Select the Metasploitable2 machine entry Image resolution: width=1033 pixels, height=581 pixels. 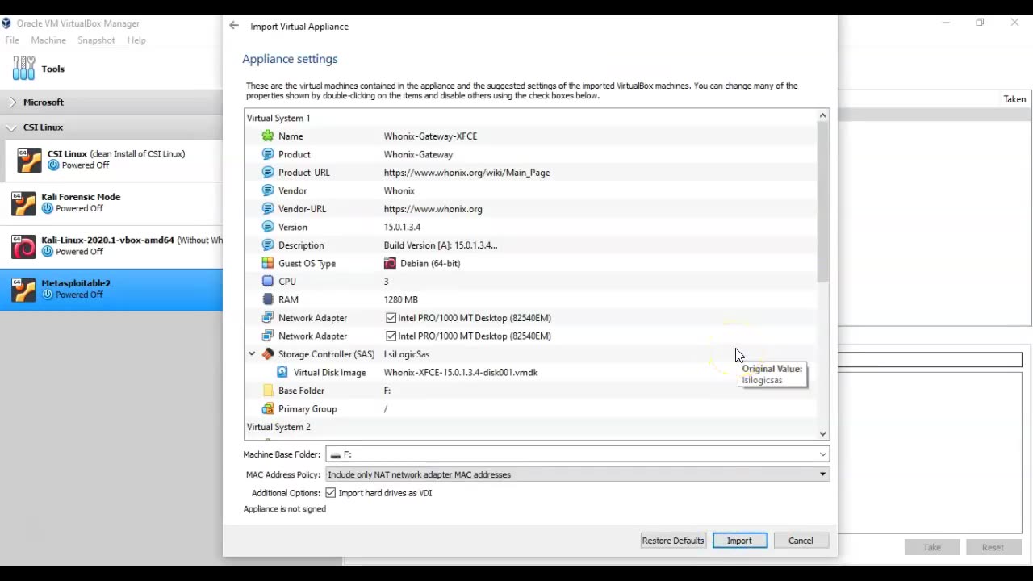111,289
